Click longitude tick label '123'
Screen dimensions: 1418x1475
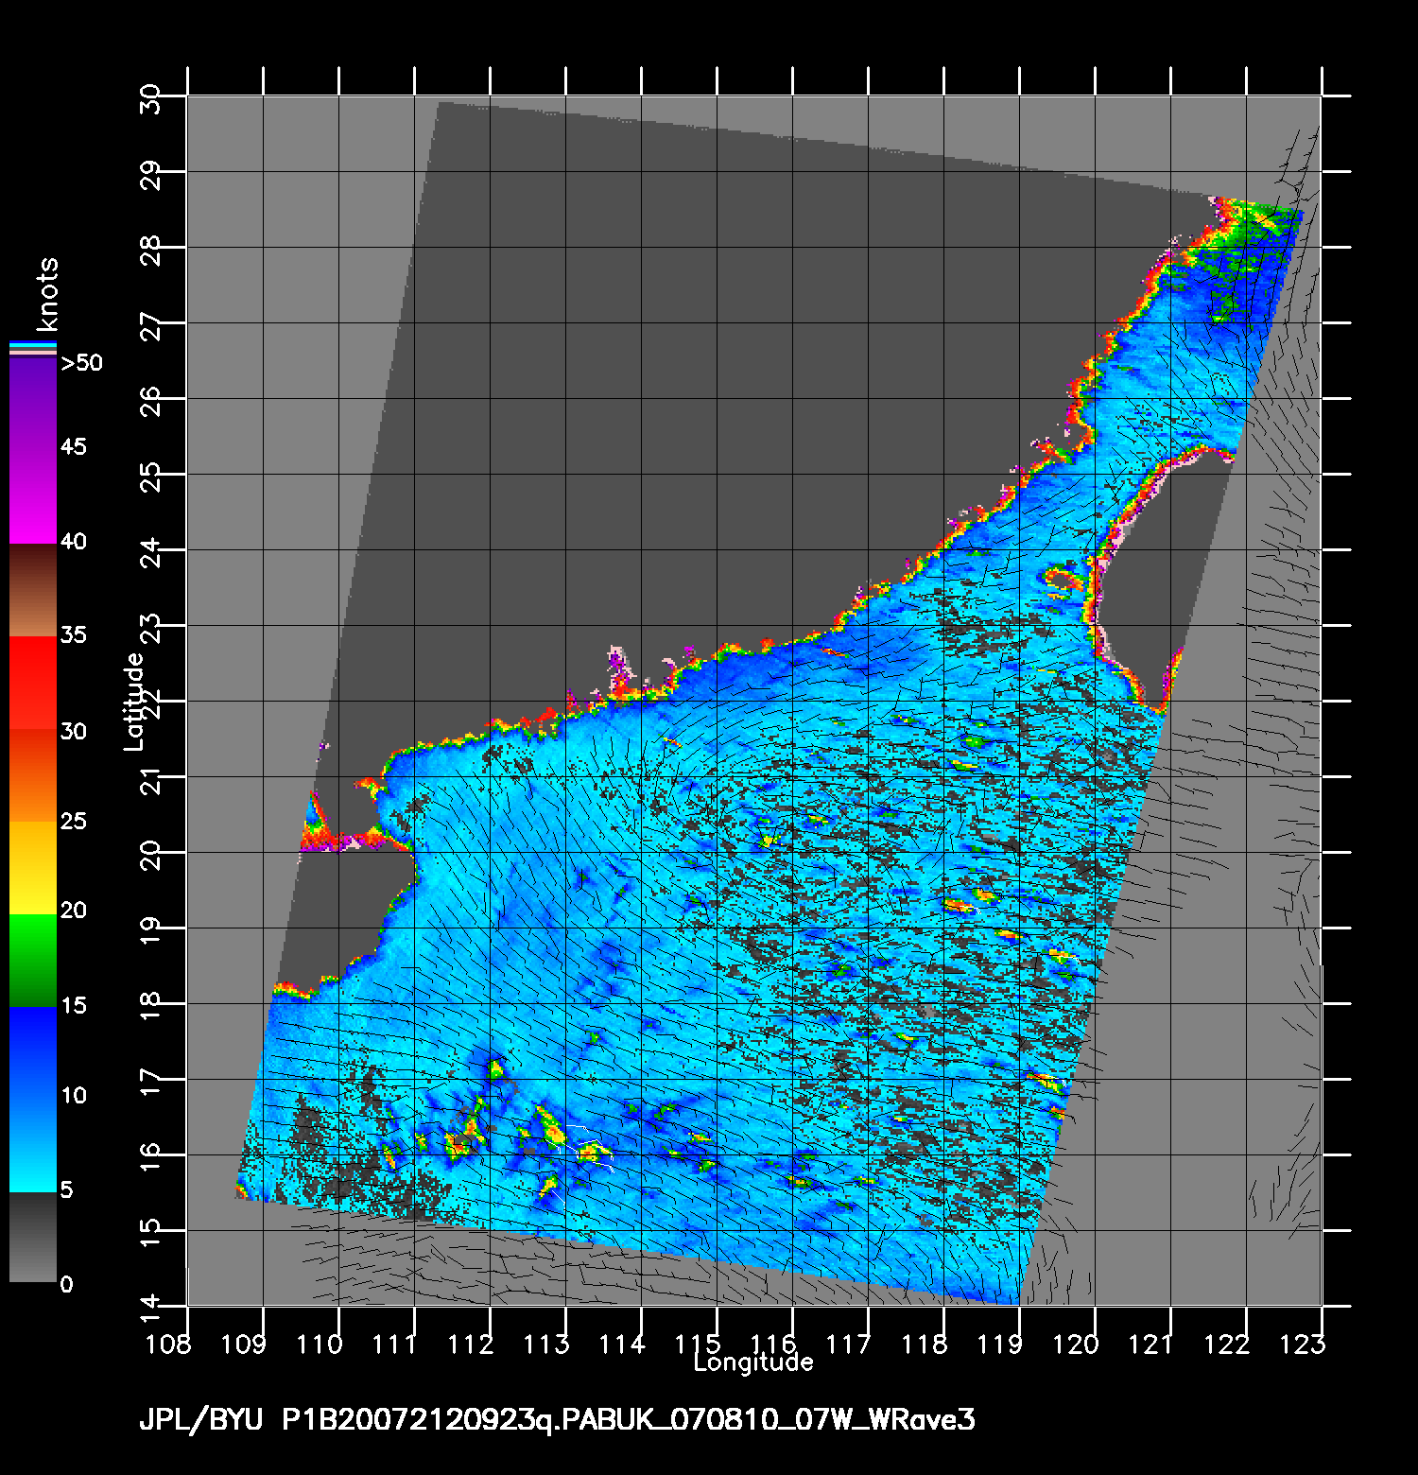coord(1305,1344)
